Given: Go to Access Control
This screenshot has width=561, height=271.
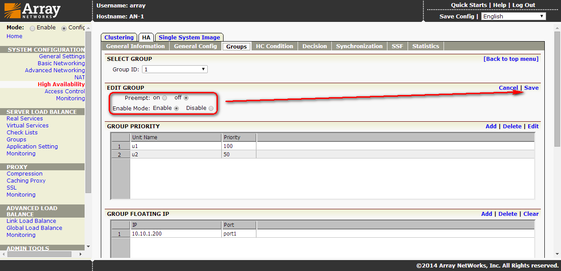Looking at the screenshot, I should [65, 91].
